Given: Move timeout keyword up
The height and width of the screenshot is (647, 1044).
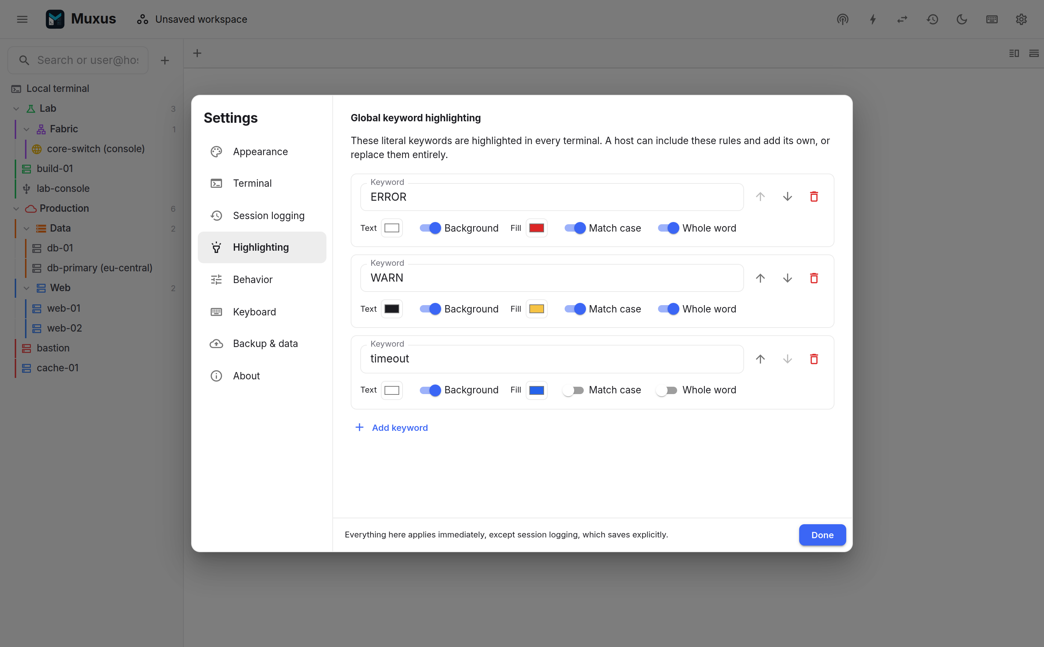Looking at the screenshot, I should (x=760, y=358).
